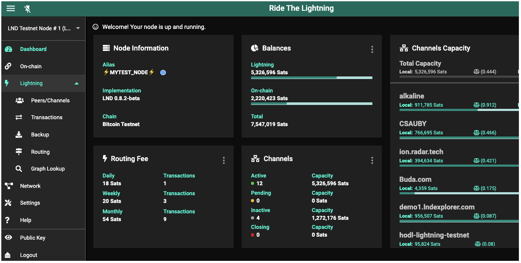Open Graph Lookup in the sidebar
This screenshot has width=521, height=263.
[43, 169]
